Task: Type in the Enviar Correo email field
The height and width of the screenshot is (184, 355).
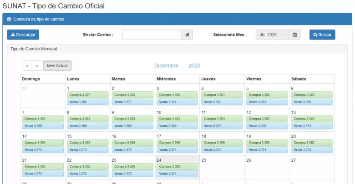Action: (152, 35)
